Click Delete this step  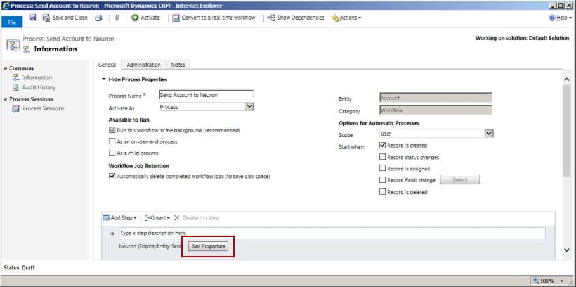197,218
